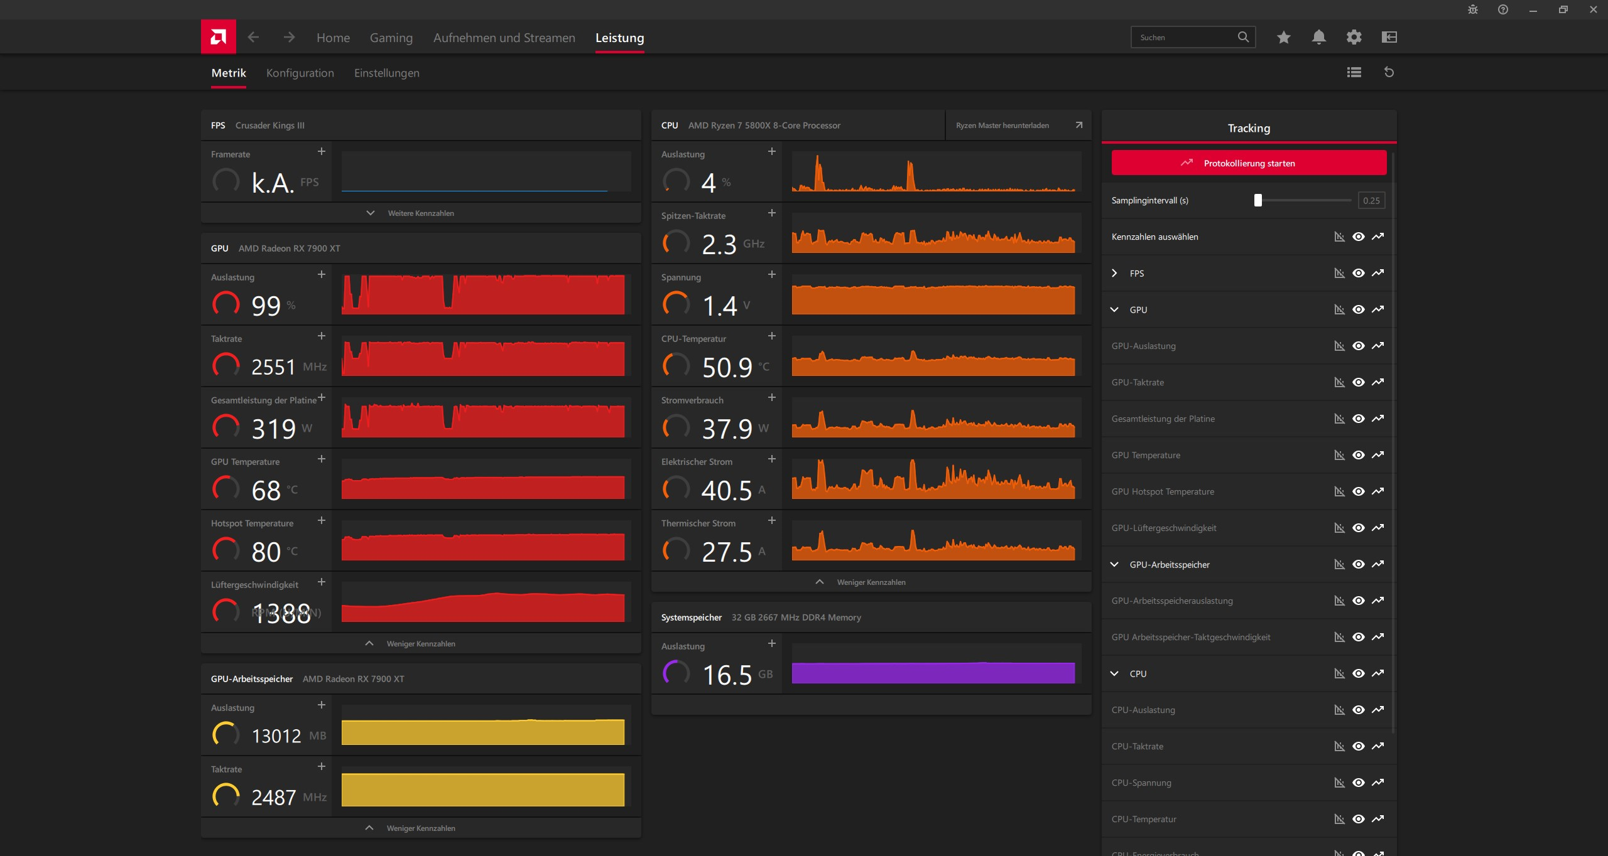Add GPU Temperature metric with plus icon

[321, 459]
